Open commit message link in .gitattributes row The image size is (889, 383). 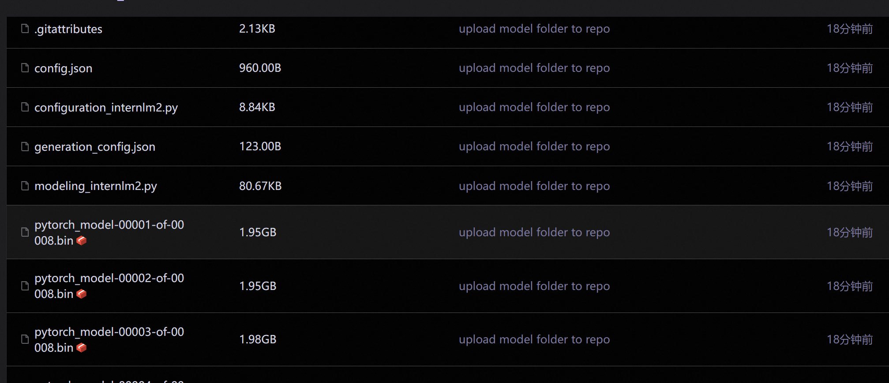(534, 29)
